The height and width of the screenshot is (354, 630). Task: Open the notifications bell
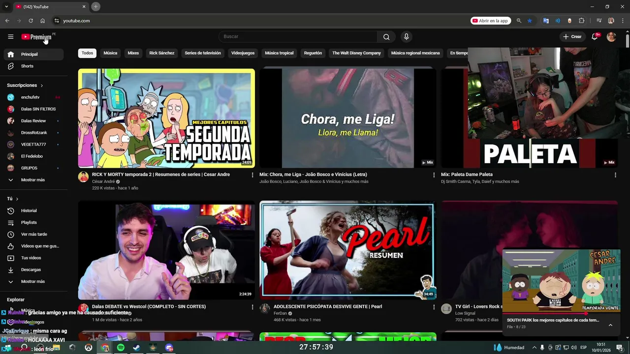[595, 36]
